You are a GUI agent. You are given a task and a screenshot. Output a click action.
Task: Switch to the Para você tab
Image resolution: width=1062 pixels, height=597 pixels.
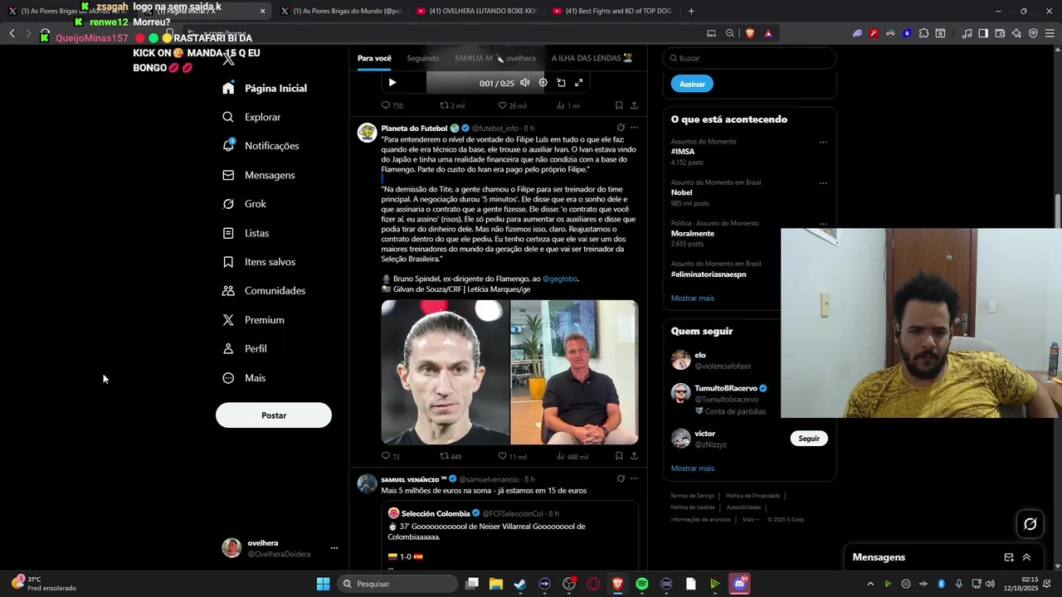click(x=374, y=58)
